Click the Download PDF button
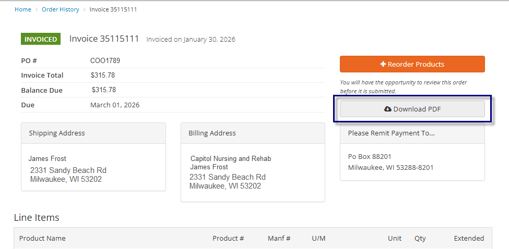 [x=412, y=109]
